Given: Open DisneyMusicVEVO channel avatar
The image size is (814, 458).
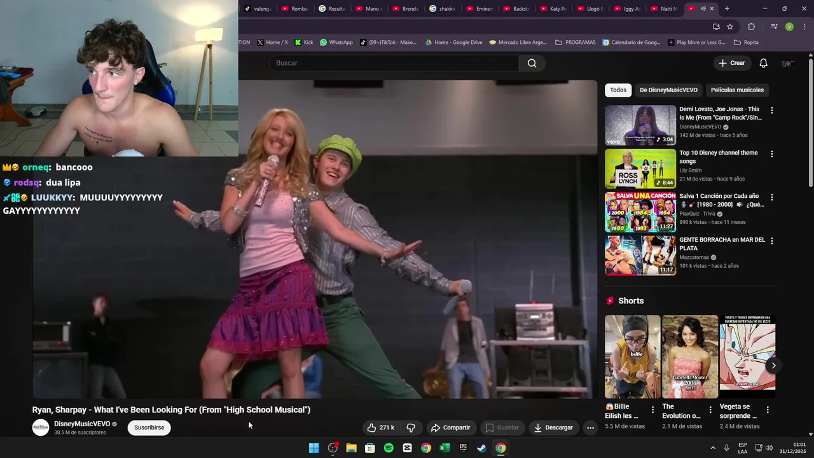Looking at the screenshot, I should pos(41,427).
